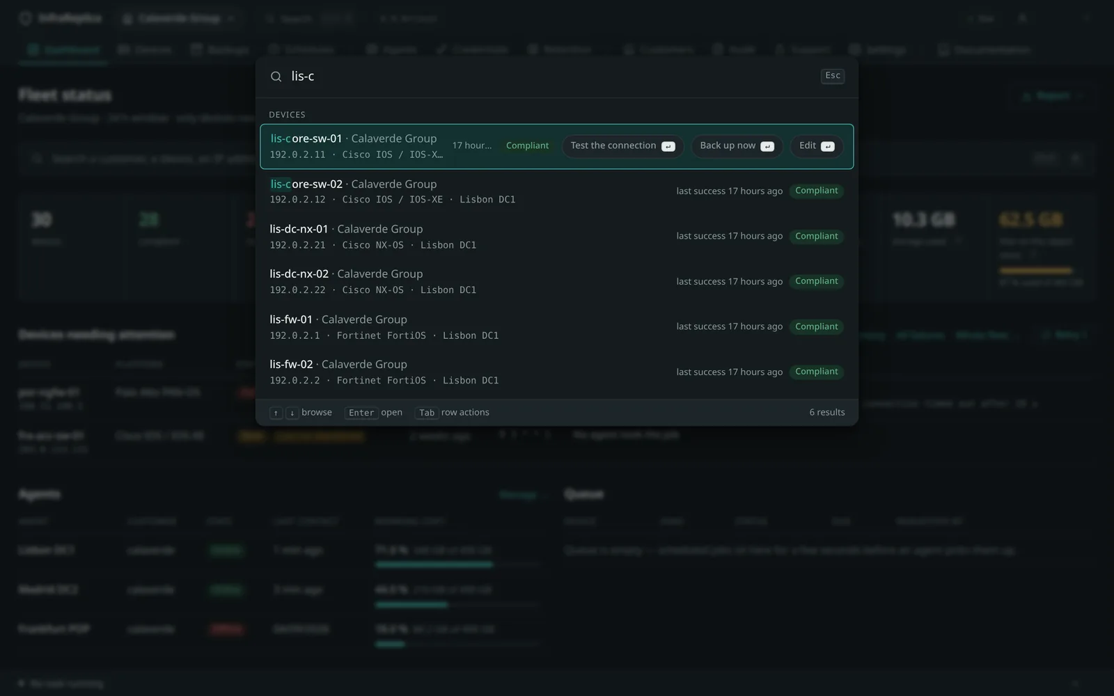Click the Enter key hint next to "open"

361,413
